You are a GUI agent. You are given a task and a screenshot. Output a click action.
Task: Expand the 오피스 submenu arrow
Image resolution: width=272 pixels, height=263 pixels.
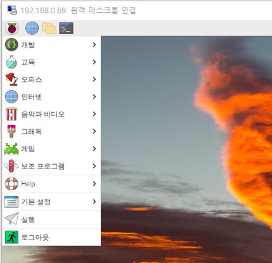pyautogui.click(x=94, y=79)
